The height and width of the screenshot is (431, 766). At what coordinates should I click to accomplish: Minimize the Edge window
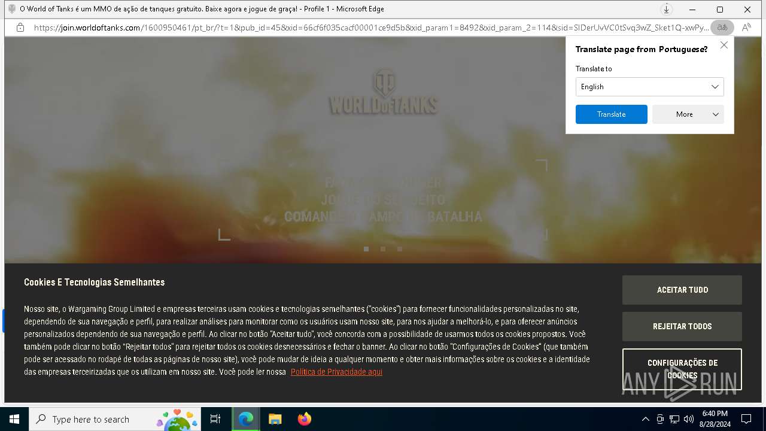point(692,10)
